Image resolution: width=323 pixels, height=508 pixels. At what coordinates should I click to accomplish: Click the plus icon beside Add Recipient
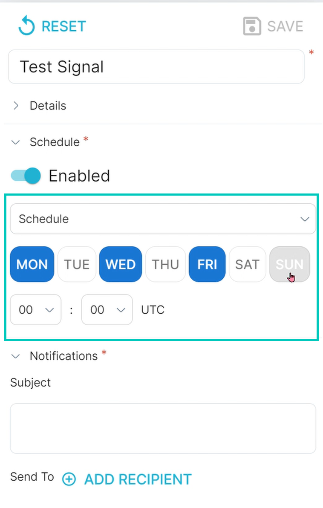(x=69, y=479)
